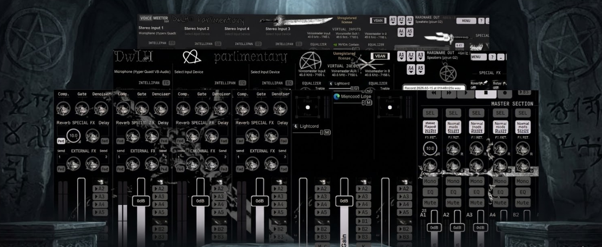
Task: Click the 0dB fader on second input strip
Action: [141, 201]
